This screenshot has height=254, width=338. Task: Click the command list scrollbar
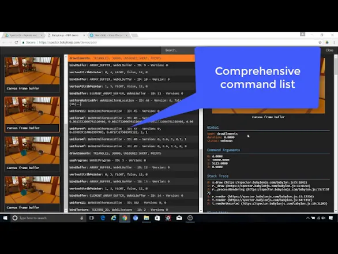click(x=201, y=173)
